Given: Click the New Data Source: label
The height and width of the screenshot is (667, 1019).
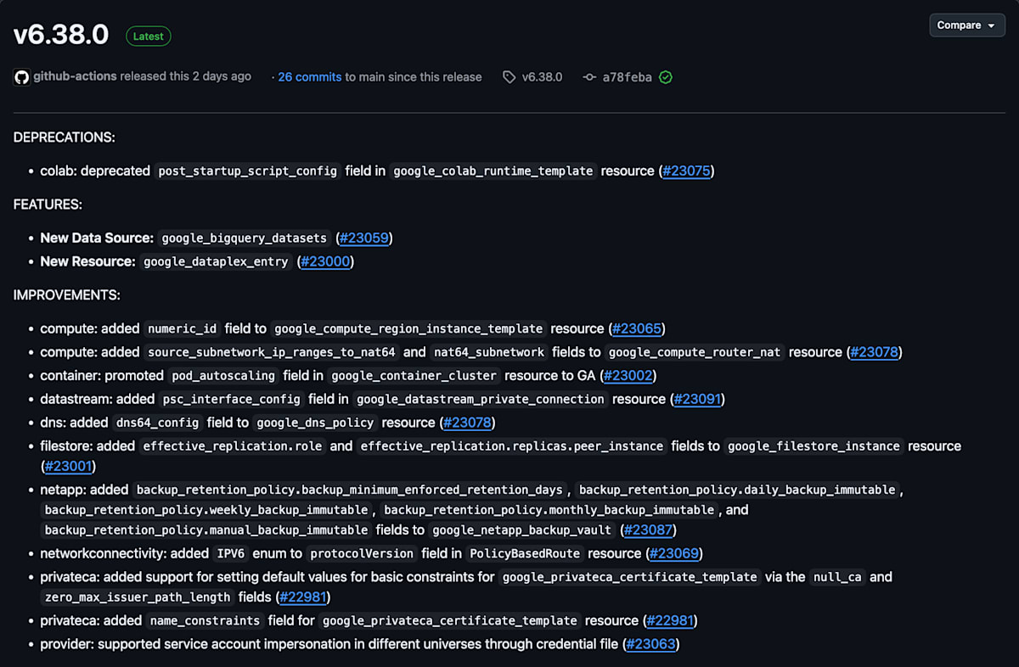Looking at the screenshot, I should click(x=97, y=238).
